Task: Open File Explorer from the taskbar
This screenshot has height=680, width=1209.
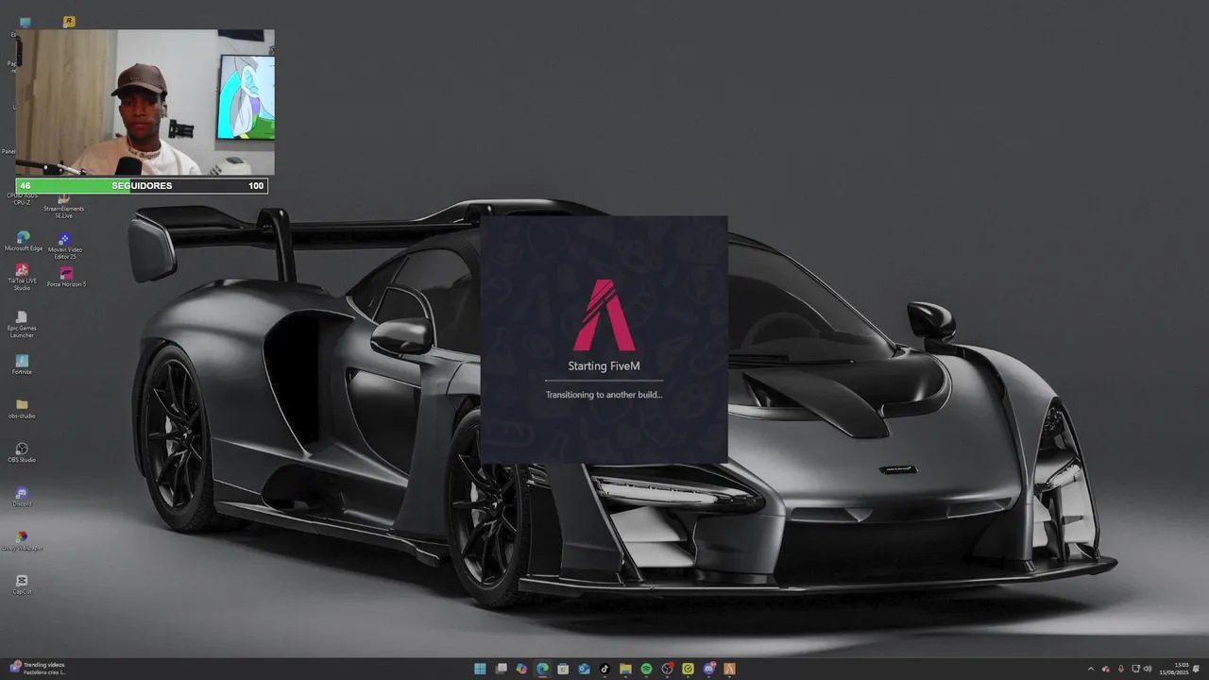Action: click(625, 669)
